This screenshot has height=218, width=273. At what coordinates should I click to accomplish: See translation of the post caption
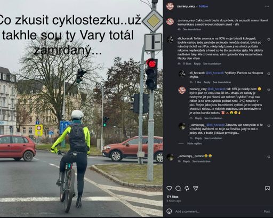click(192, 29)
